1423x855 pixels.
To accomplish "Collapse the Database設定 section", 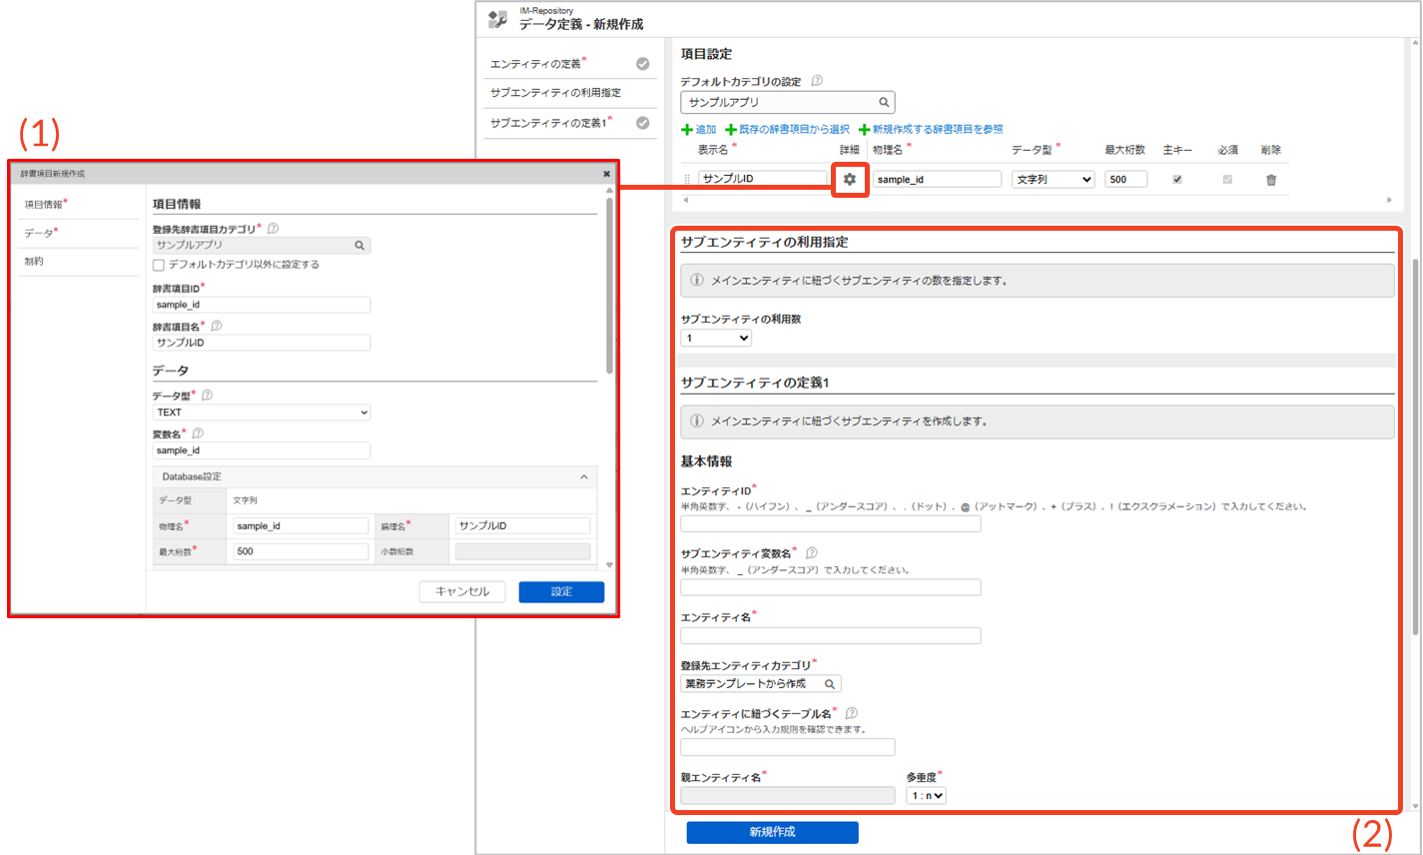I will pos(584,477).
